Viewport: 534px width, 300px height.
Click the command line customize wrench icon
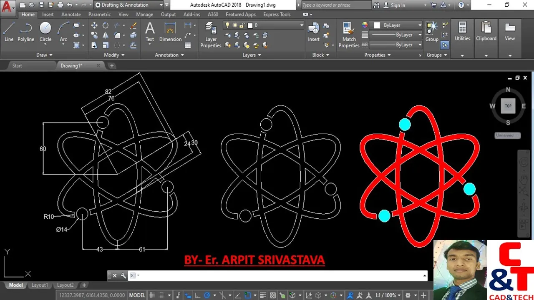coord(123,275)
